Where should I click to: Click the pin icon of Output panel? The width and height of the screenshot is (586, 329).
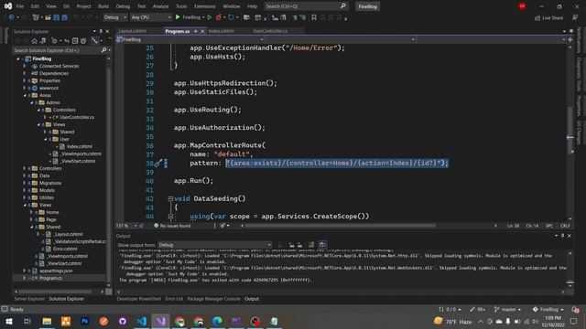pos(562,236)
